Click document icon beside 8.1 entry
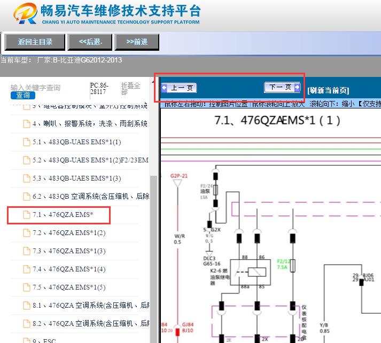The height and width of the screenshot is (343, 381). [27, 306]
